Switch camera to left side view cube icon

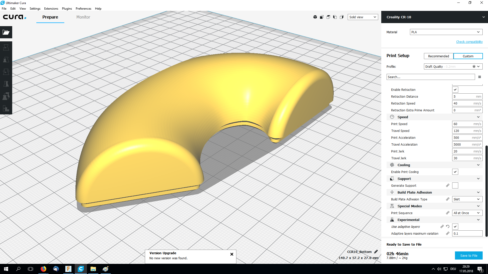pos(335,17)
